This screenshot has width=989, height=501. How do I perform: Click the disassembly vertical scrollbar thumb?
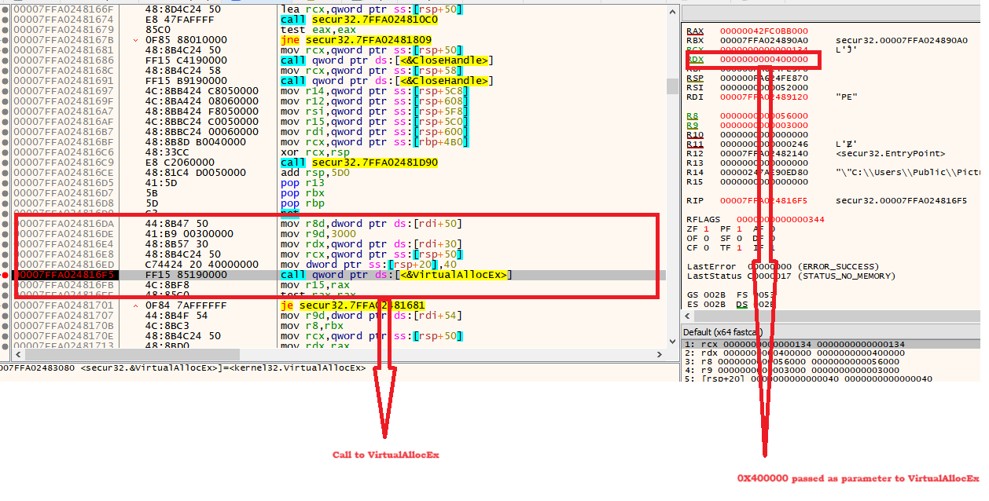[x=671, y=86]
